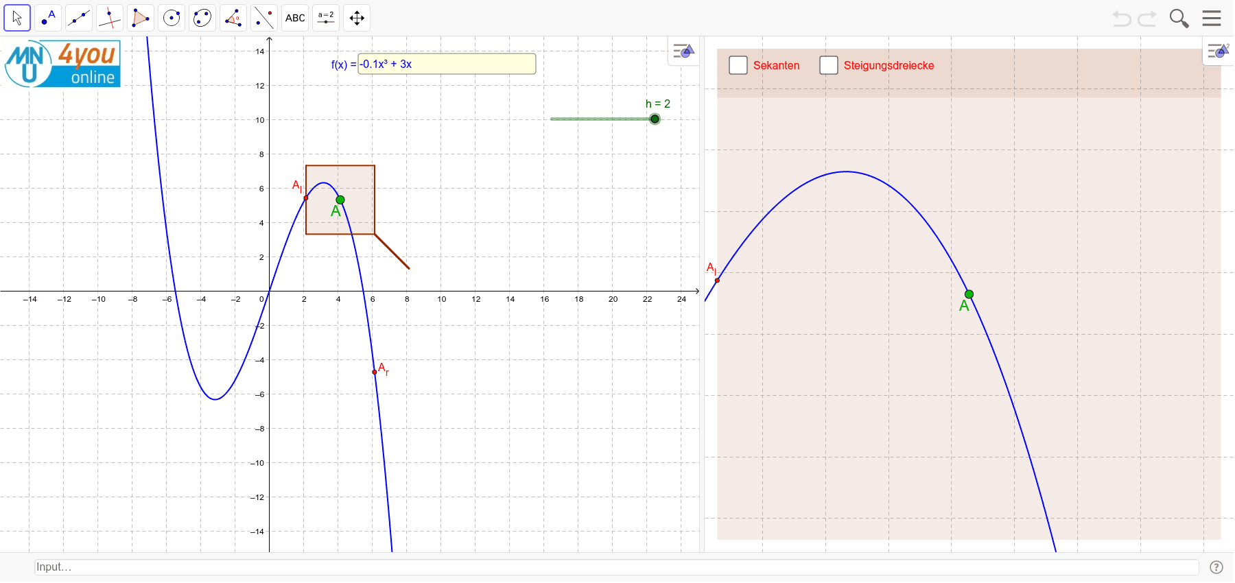Check the Steigungsdreiecke checkbox
Image resolution: width=1235 pixels, height=583 pixels.
click(x=829, y=65)
